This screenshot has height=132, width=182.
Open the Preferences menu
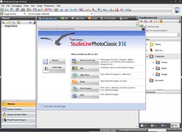tap(49, 6)
